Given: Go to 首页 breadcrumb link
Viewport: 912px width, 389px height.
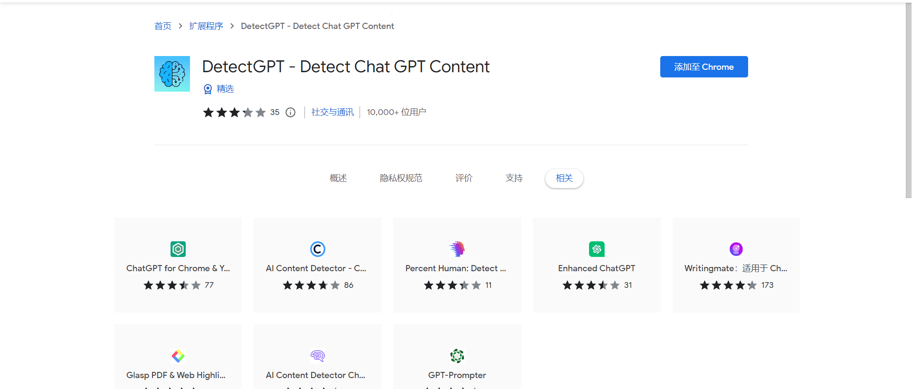Looking at the screenshot, I should click(x=163, y=26).
